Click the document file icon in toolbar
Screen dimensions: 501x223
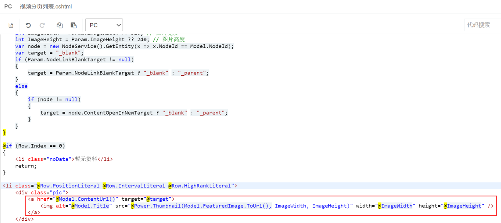tap(11, 25)
